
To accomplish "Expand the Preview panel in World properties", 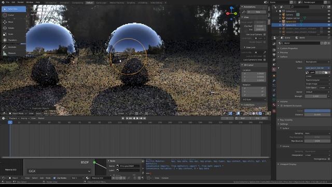I will pos(283,52).
